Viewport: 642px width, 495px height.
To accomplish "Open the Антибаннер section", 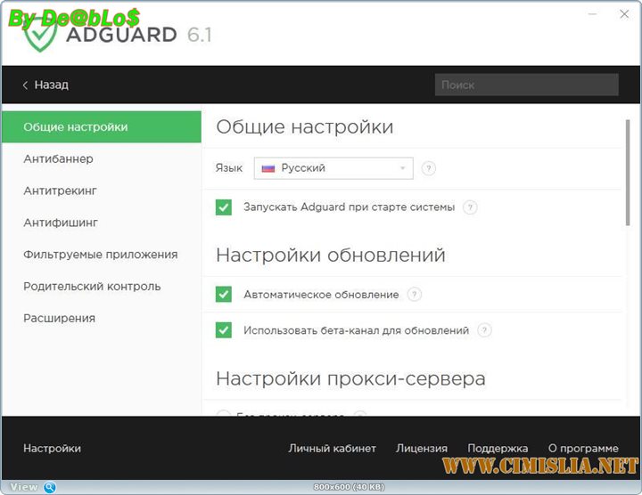I will (58, 158).
